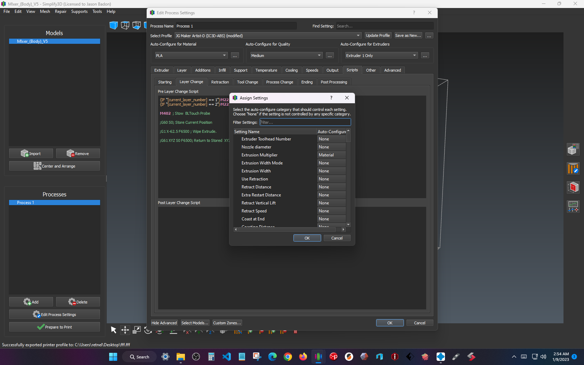Click the red cube cross-section icon
This screenshot has width=584, height=365.
tap(573, 188)
